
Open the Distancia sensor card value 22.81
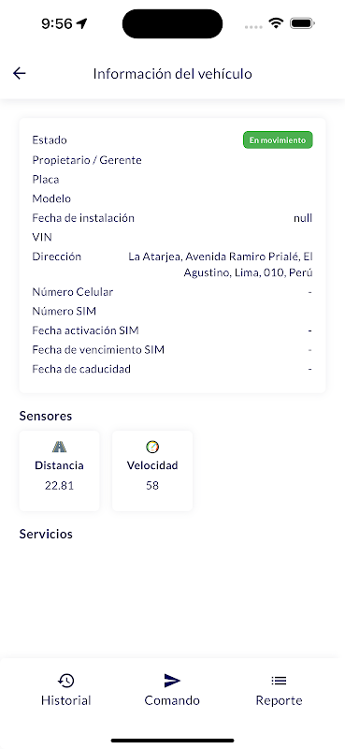point(59,486)
